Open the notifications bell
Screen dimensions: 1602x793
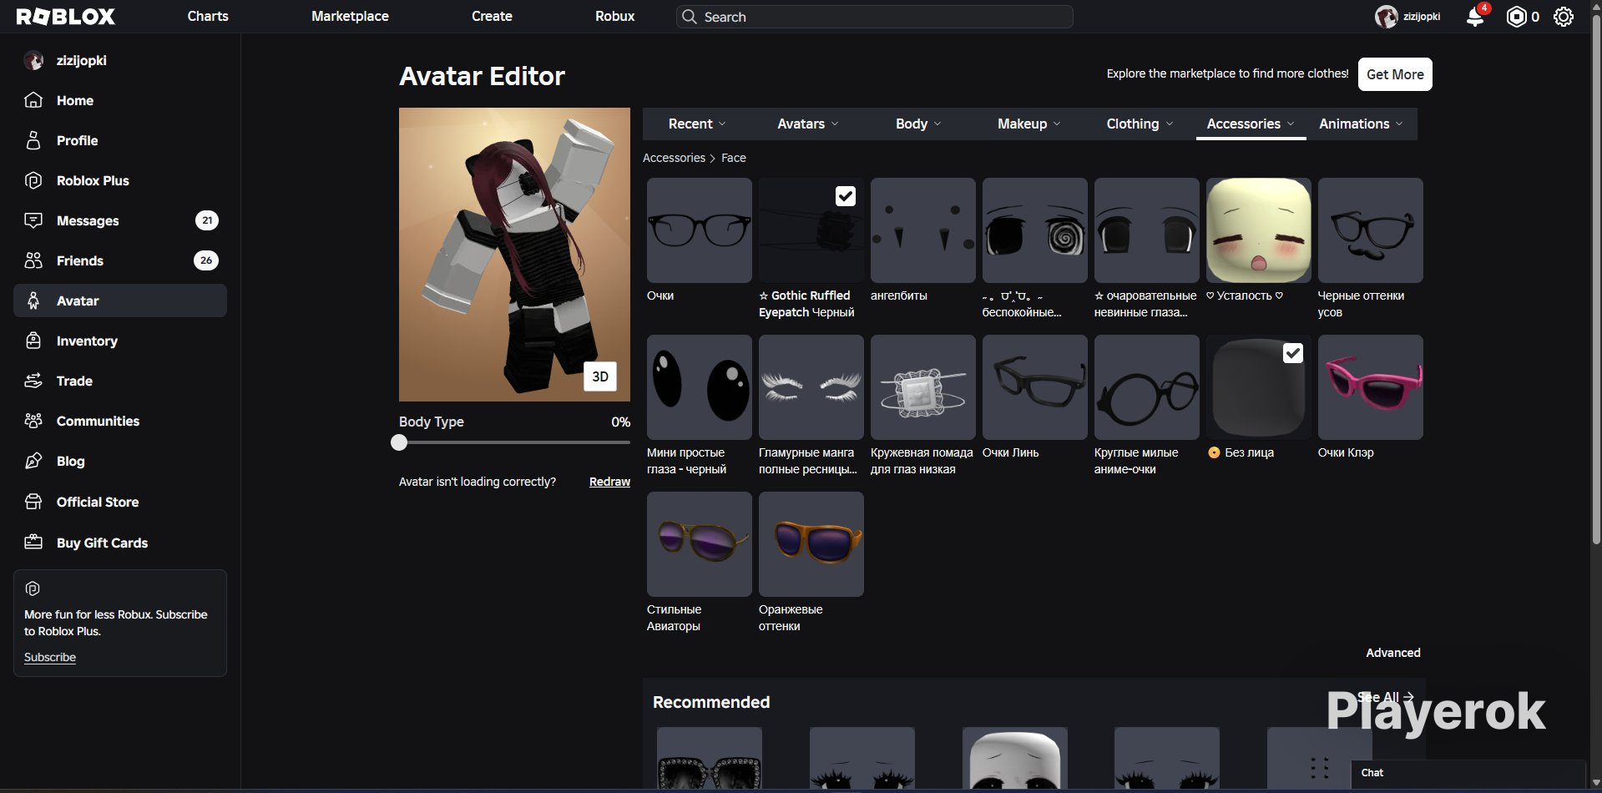[x=1475, y=17]
